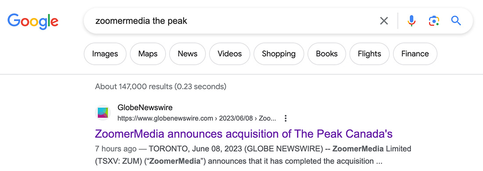Viewport: 483px width, 171px height.
Task: Click the 'About 147,000 results' stats text
Action: pos(161,87)
